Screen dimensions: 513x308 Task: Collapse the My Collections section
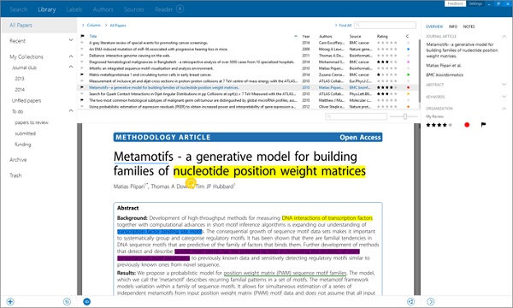pos(71,56)
